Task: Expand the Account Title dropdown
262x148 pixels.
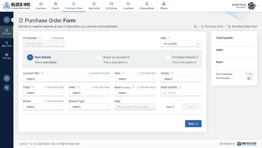Action: [66, 79]
